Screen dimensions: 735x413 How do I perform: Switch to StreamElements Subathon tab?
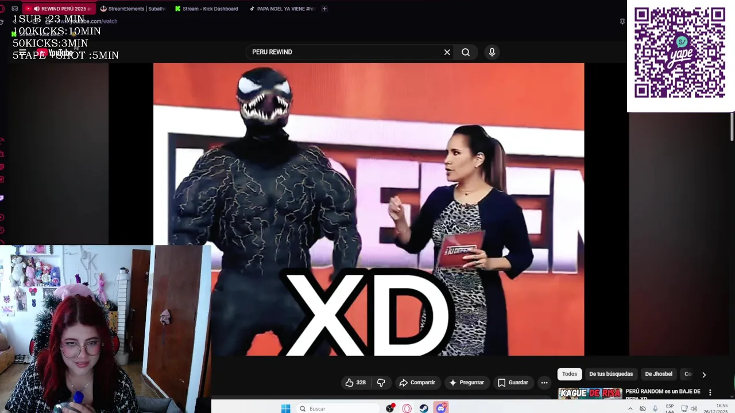tap(133, 9)
